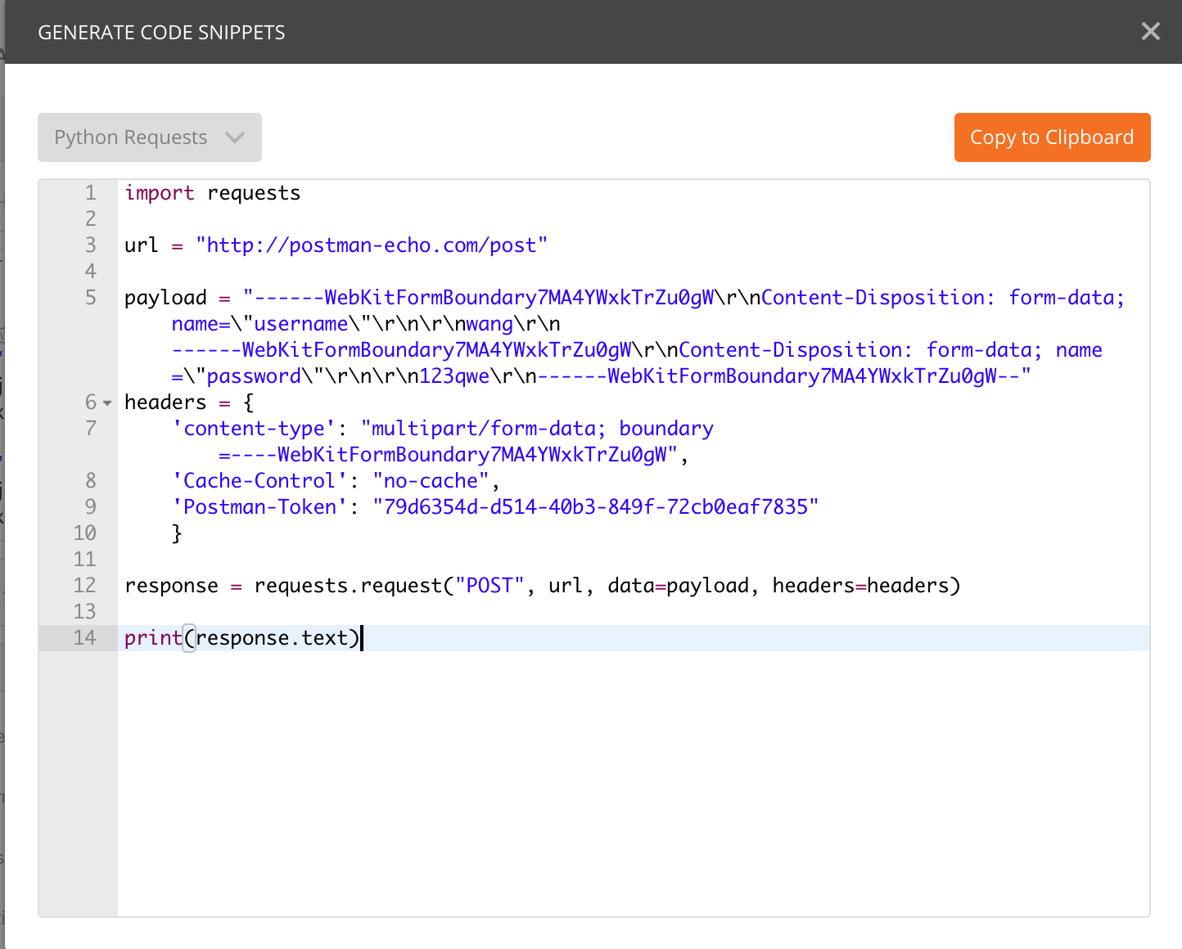
Task: Click line number 12 in the gutter
Action: (x=84, y=586)
